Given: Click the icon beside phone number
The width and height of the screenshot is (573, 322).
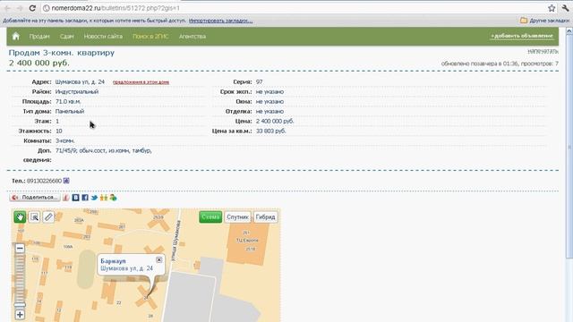Looking at the screenshot, I should pos(66,181).
